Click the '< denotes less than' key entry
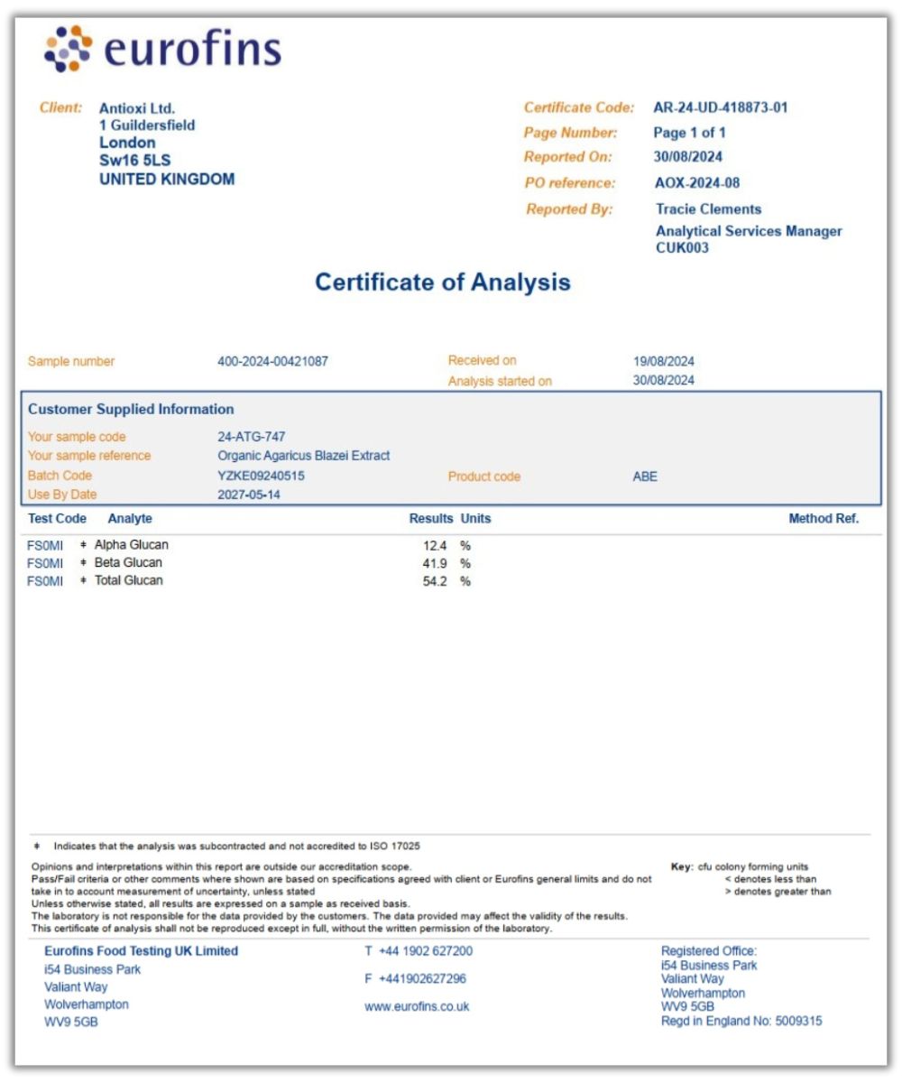 pyautogui.click(x=771, y=879)
